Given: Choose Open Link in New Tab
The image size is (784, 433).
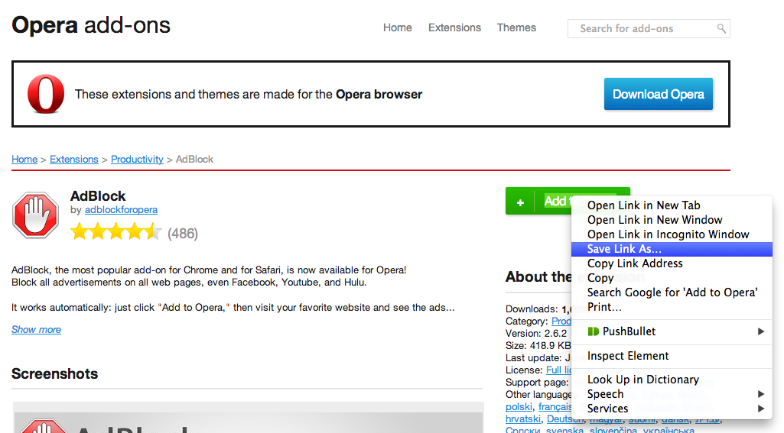Looking at the screenshot, I should tap(672, 205).
